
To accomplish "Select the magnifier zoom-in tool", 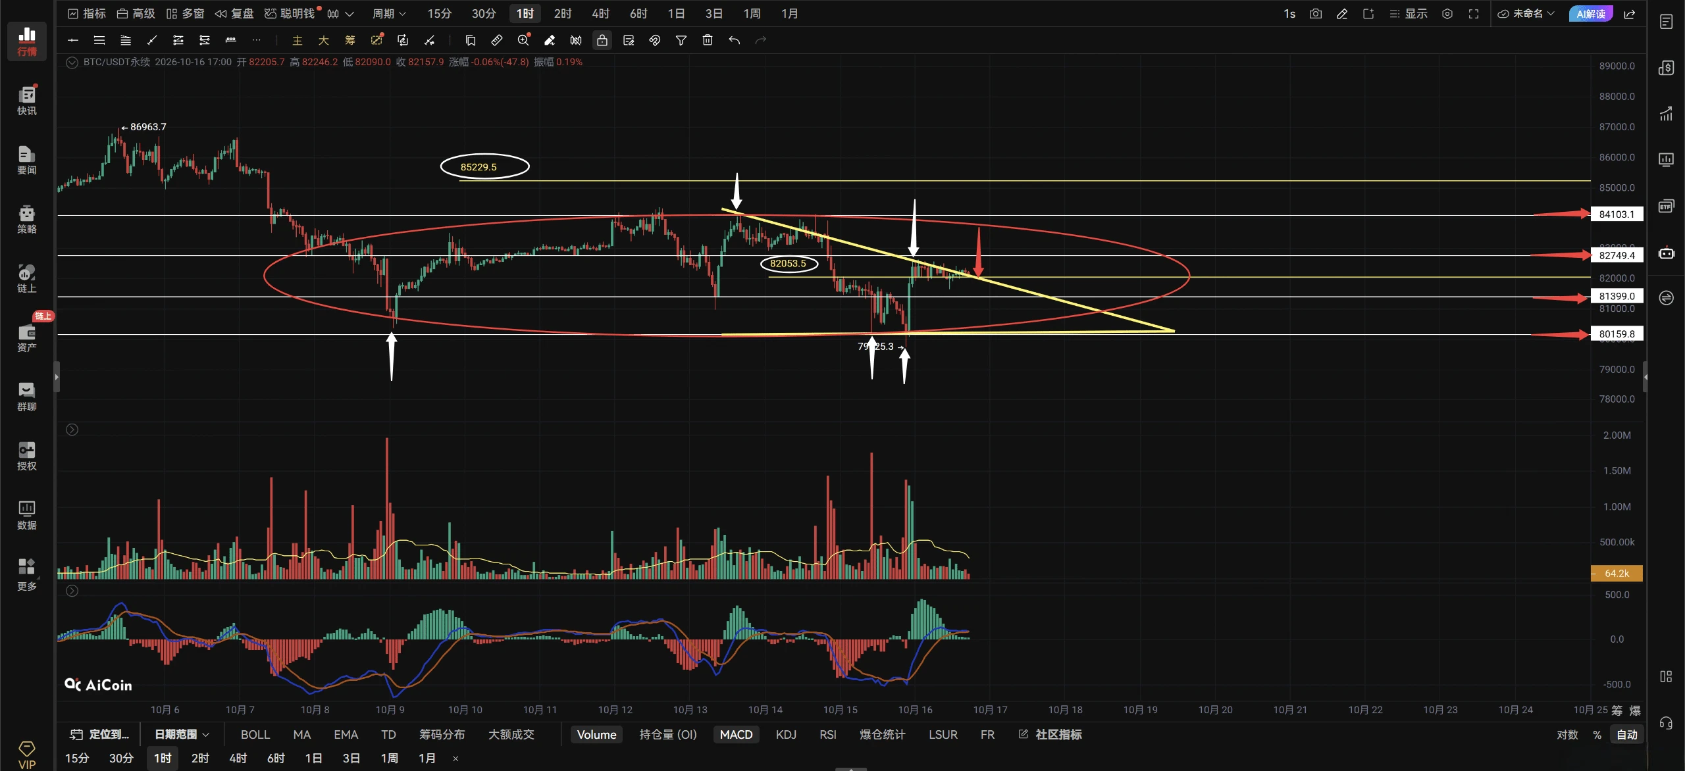I will pos(523,40).
